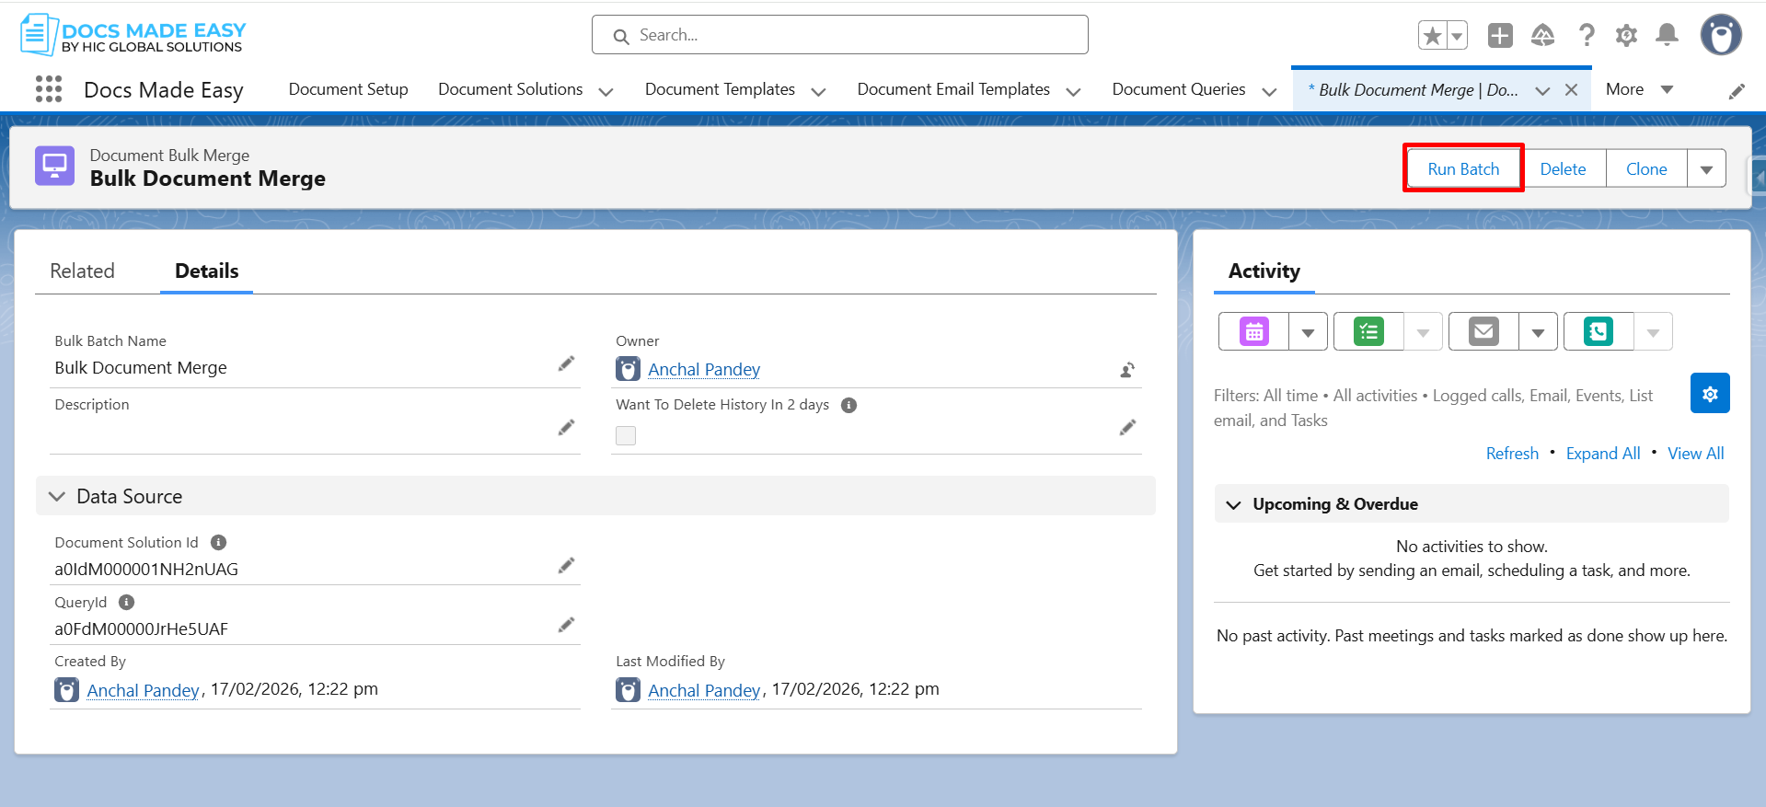1766x807 pixels.
Task: Click the Email envelope activity icon
Action: (x=1483, y=331)
